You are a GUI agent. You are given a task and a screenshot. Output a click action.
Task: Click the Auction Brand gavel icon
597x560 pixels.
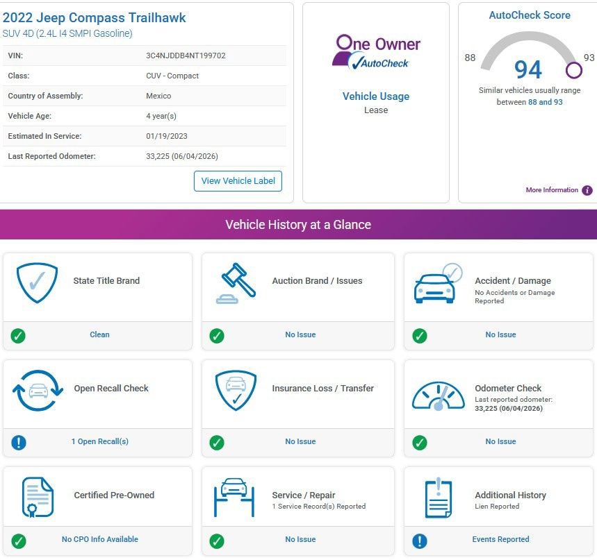pos(236,284)
